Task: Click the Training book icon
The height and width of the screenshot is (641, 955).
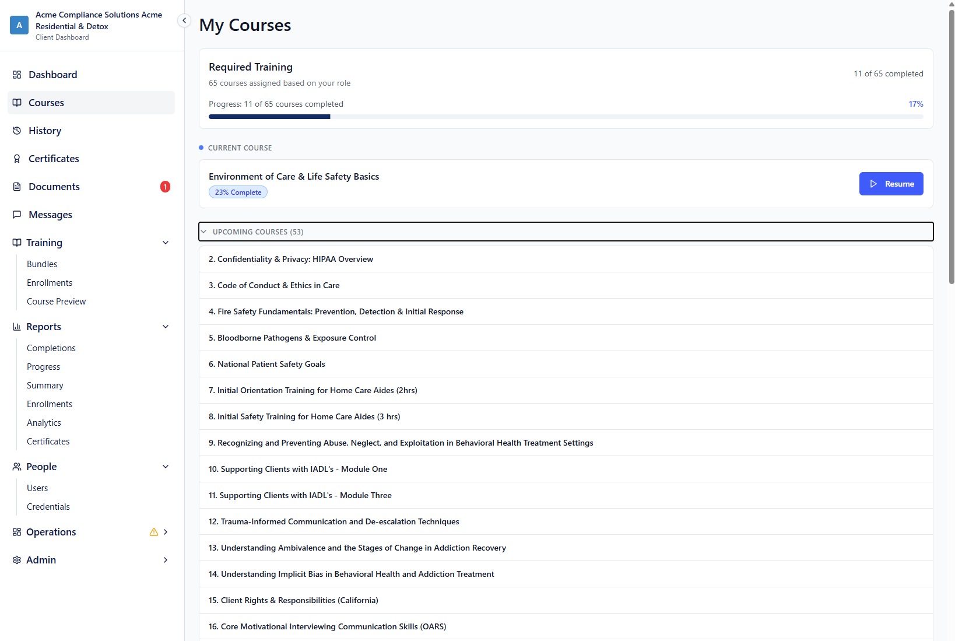Action: click(17, 243)
